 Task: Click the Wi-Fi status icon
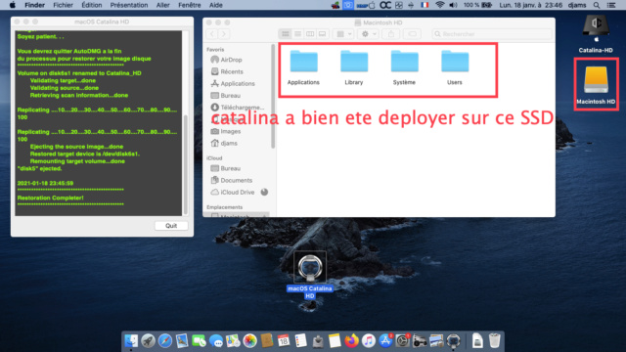[439, 5]
